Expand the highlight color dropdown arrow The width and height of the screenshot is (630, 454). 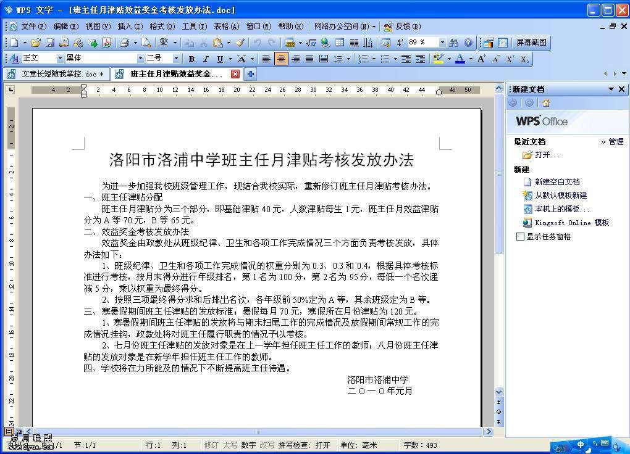tap(449, 59)
